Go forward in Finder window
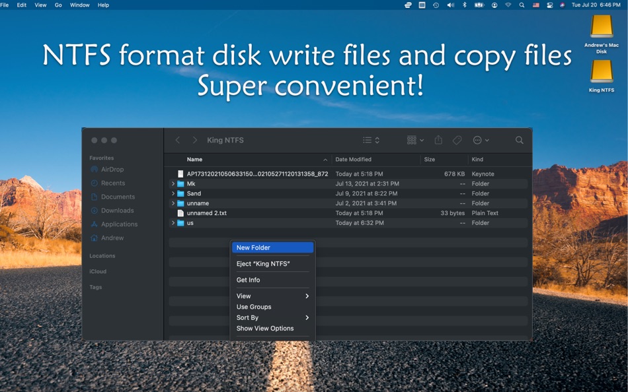This screenshot has width=628, height=392. [194, 140]
